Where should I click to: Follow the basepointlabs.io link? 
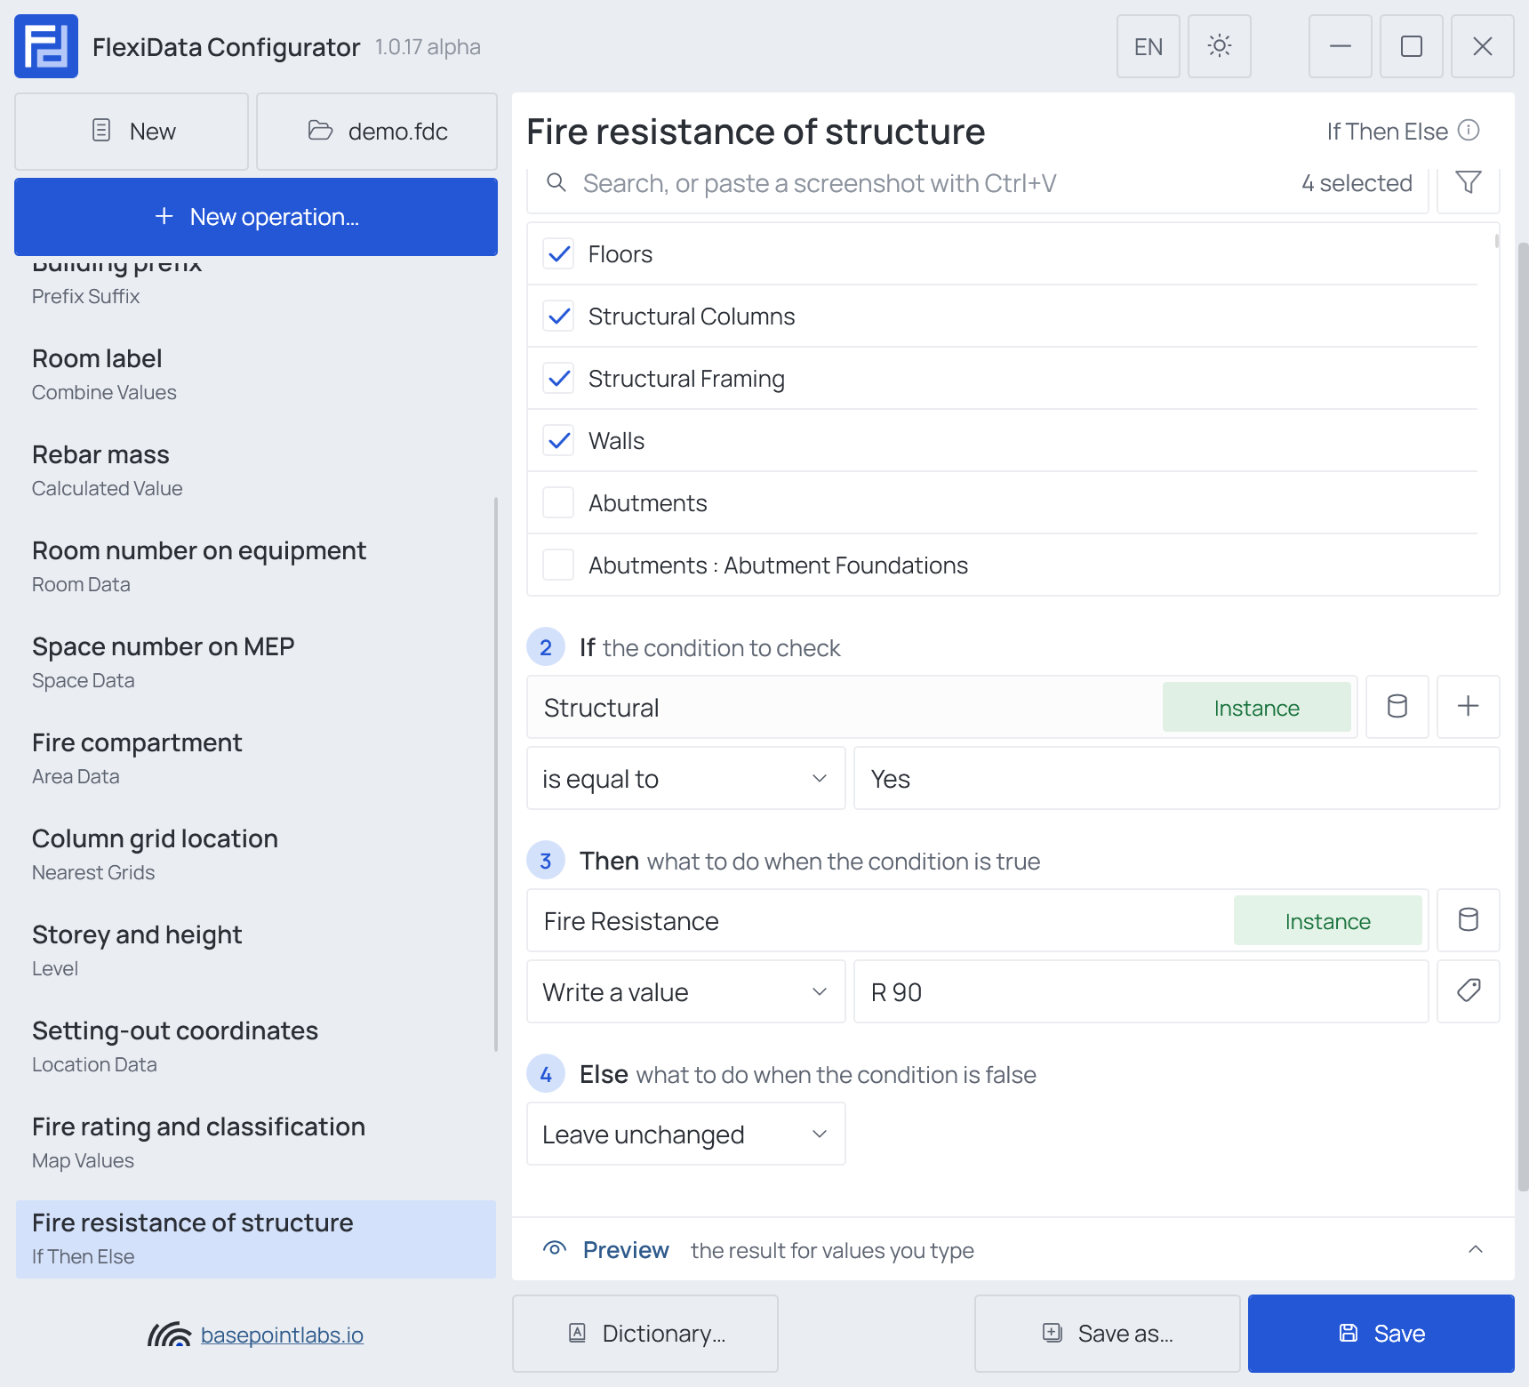click(282, 1335)
